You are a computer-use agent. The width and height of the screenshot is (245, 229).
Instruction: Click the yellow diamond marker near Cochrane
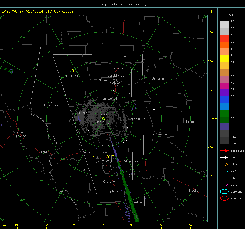(93, 157)
